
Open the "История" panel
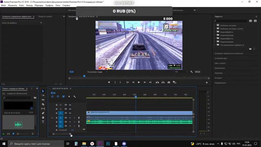click(x=218, y=78)
